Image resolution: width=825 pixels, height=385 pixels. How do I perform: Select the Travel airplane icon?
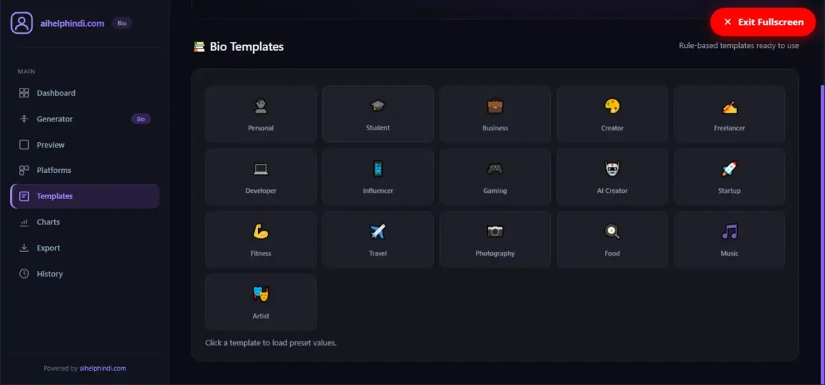coord(378,231)
